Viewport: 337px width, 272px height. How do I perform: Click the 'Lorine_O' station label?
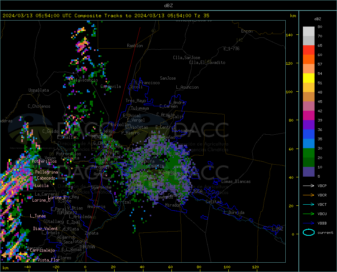coord(41,200)
